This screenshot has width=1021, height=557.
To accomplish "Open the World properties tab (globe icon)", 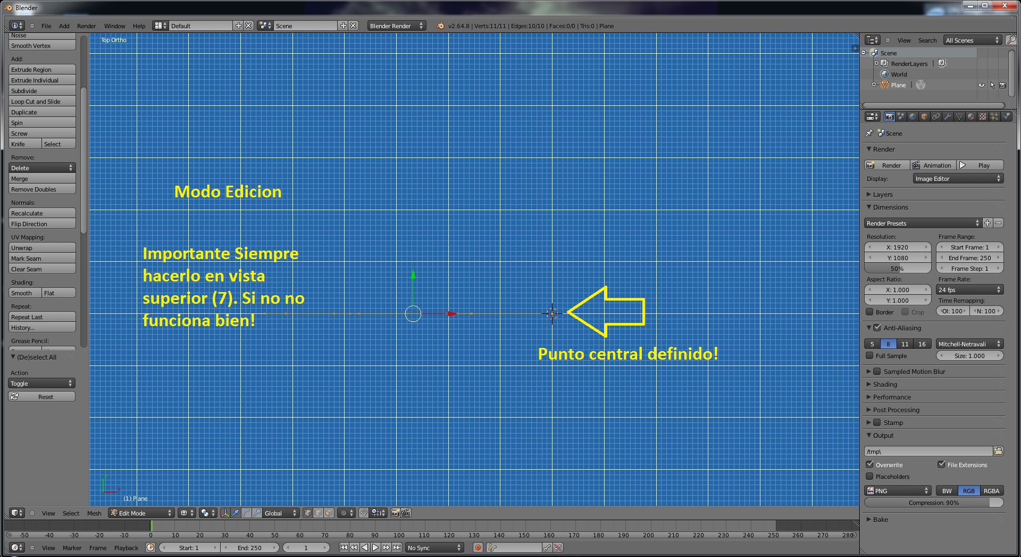I will pos(913,117).
